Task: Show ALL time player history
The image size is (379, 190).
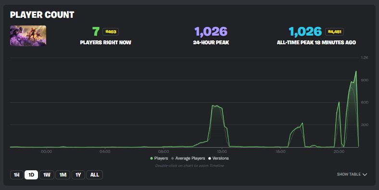Action: (94, 175)
